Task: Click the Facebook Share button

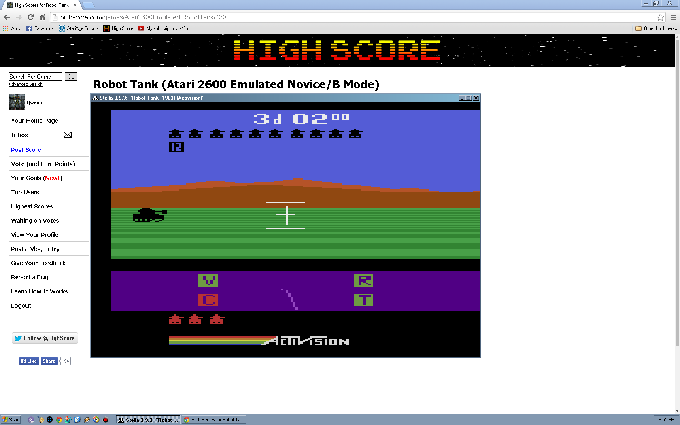Action: [49, 361]
